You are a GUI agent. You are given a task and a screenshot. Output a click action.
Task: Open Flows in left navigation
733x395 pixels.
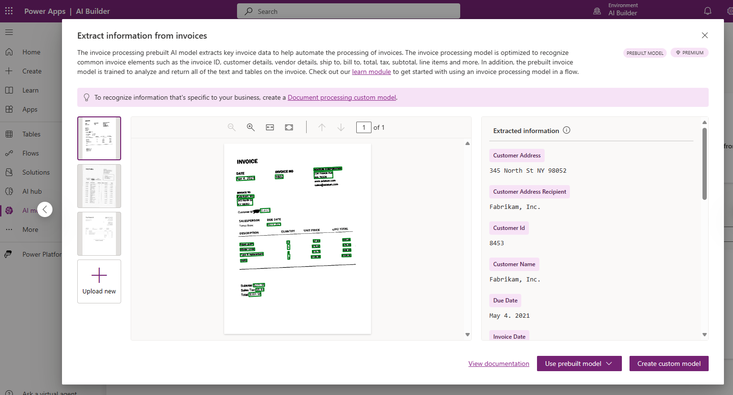pyautogui.click(x=31, y=153)
